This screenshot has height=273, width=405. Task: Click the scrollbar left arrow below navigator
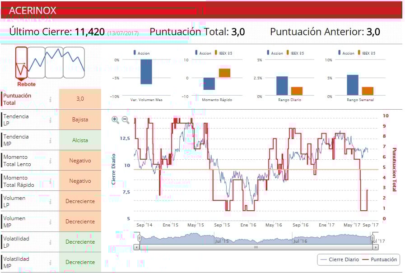137,247
